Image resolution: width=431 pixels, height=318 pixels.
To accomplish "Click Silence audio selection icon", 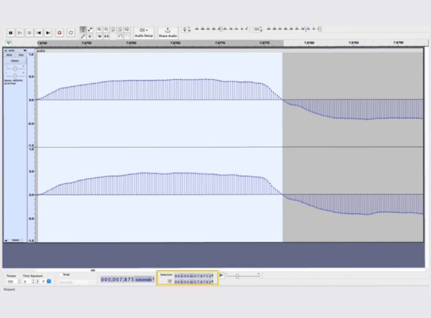I will pyautogui.click(x=106, y=36).
